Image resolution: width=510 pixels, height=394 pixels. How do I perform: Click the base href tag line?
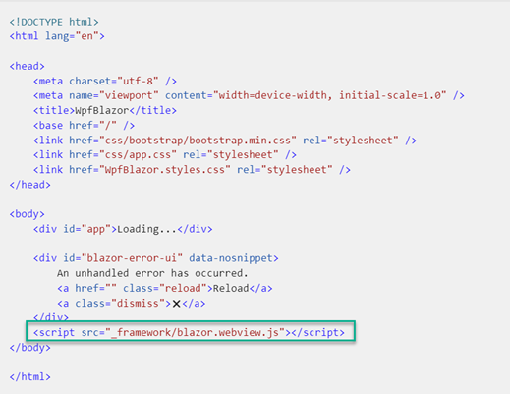[84, 126]
